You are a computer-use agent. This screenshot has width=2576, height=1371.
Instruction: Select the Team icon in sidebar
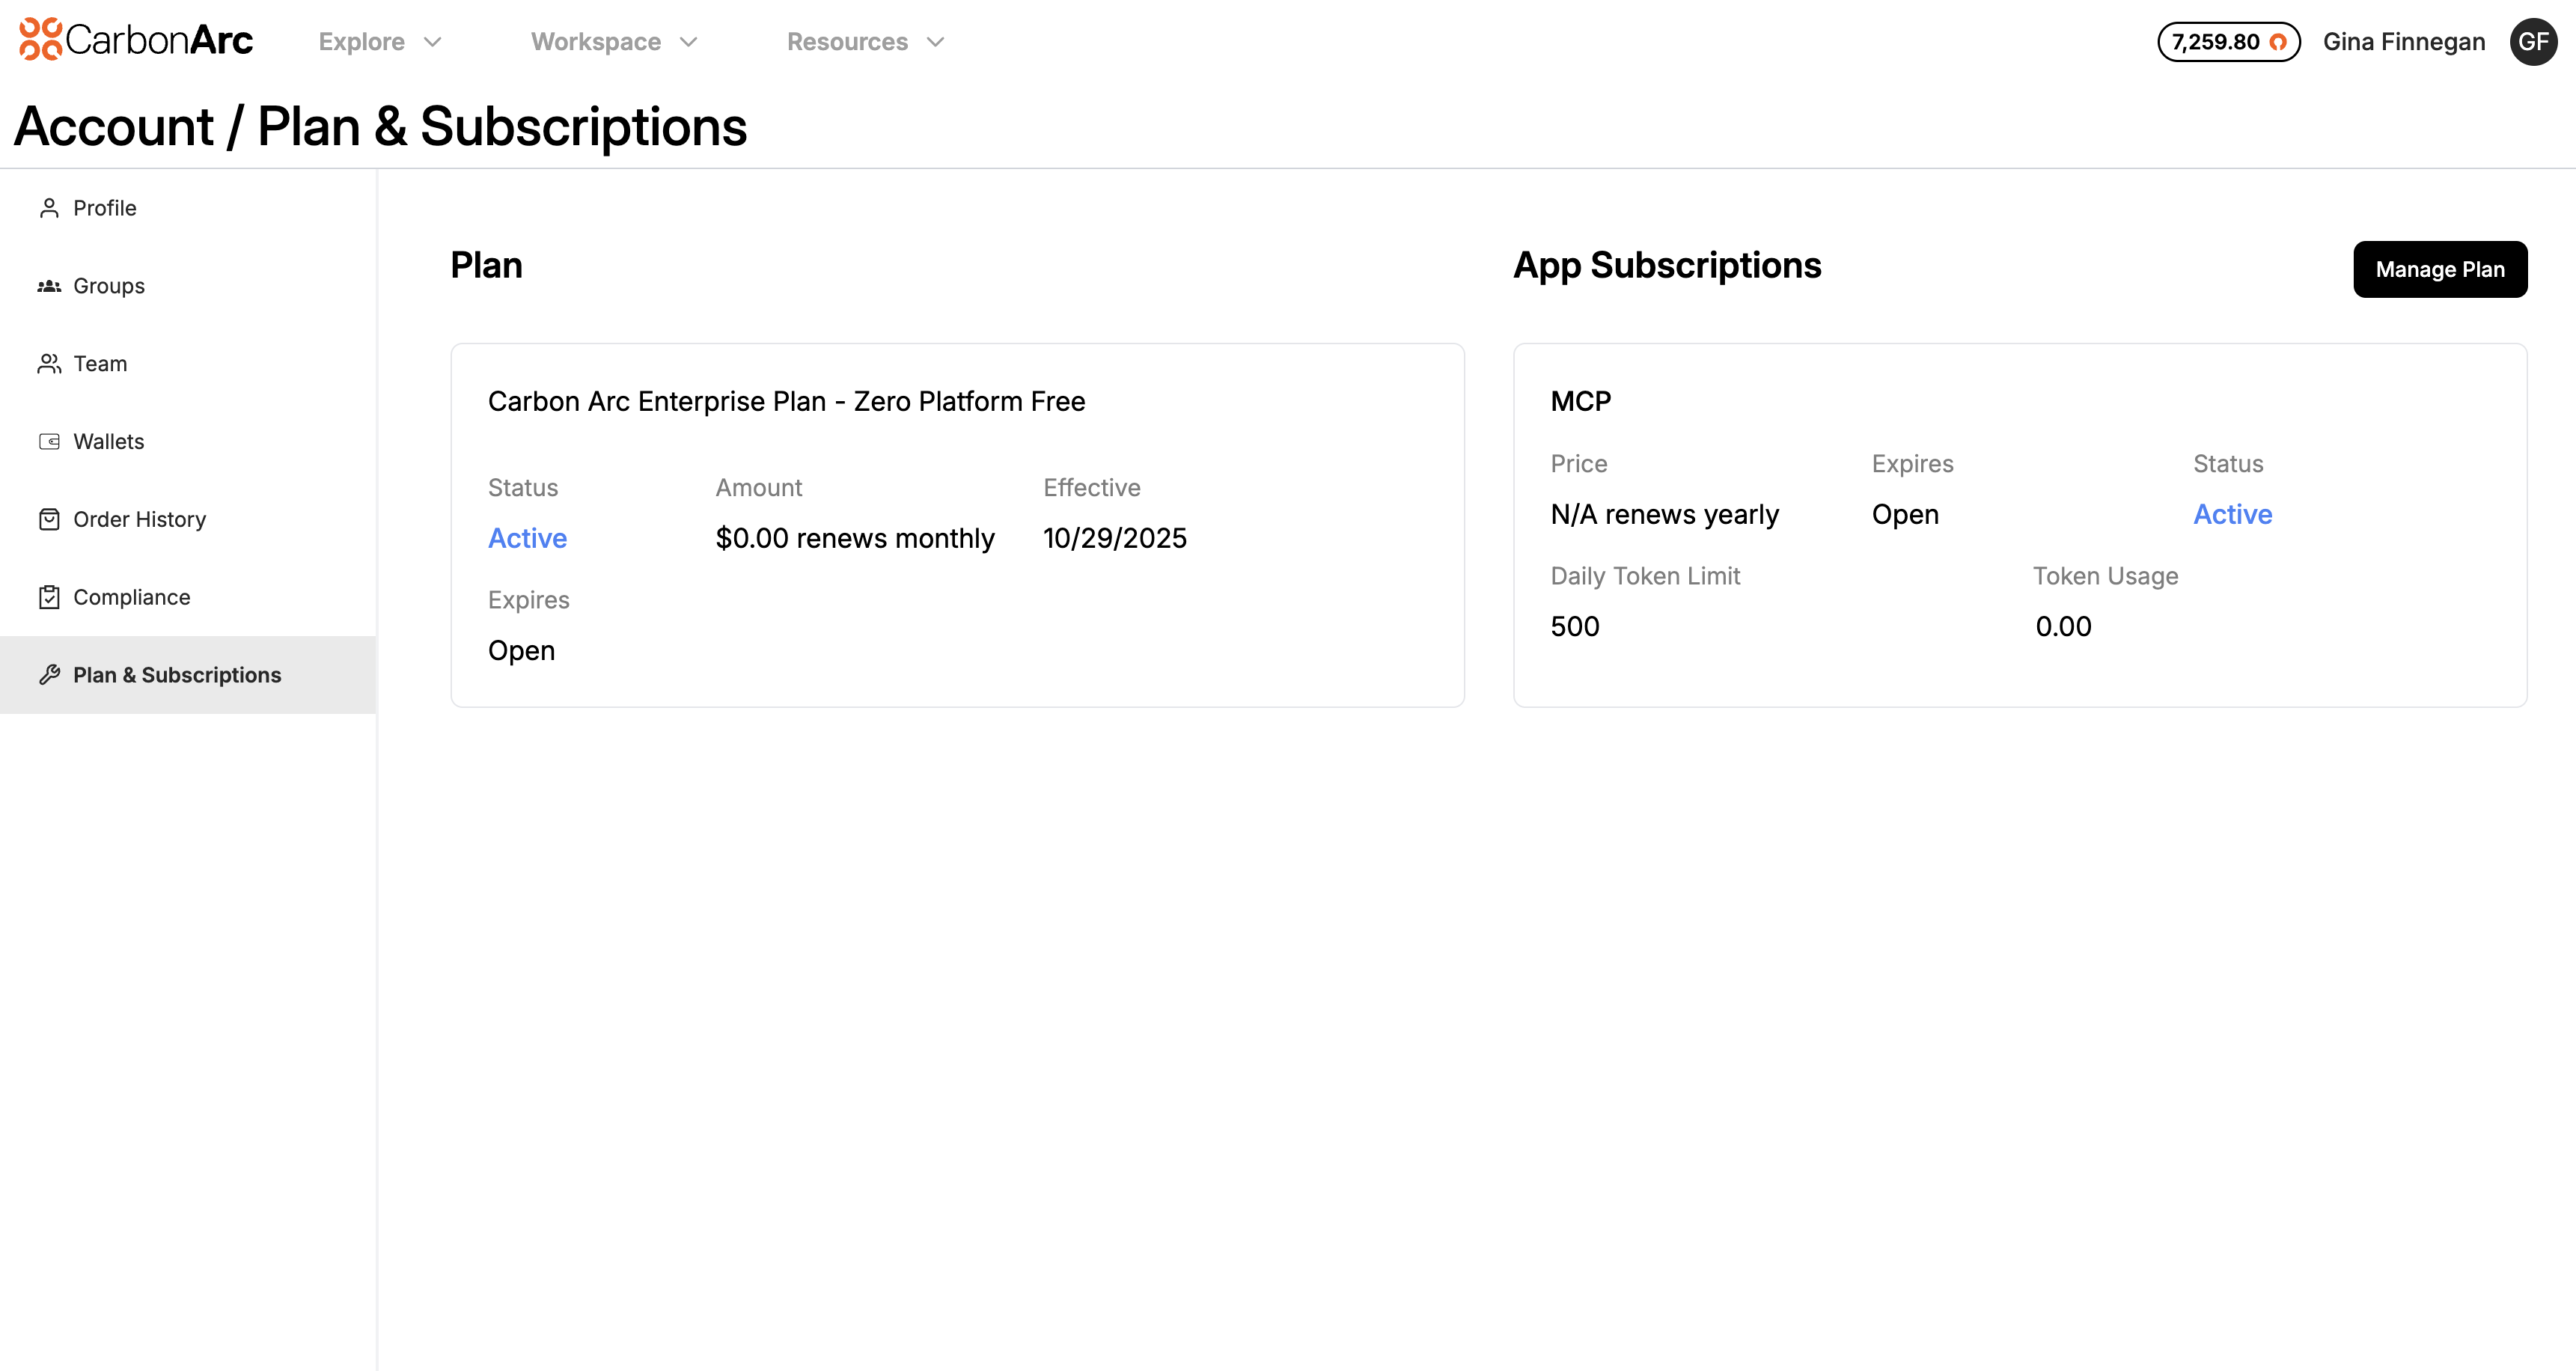pyautogui.click(x=49, y=363)
